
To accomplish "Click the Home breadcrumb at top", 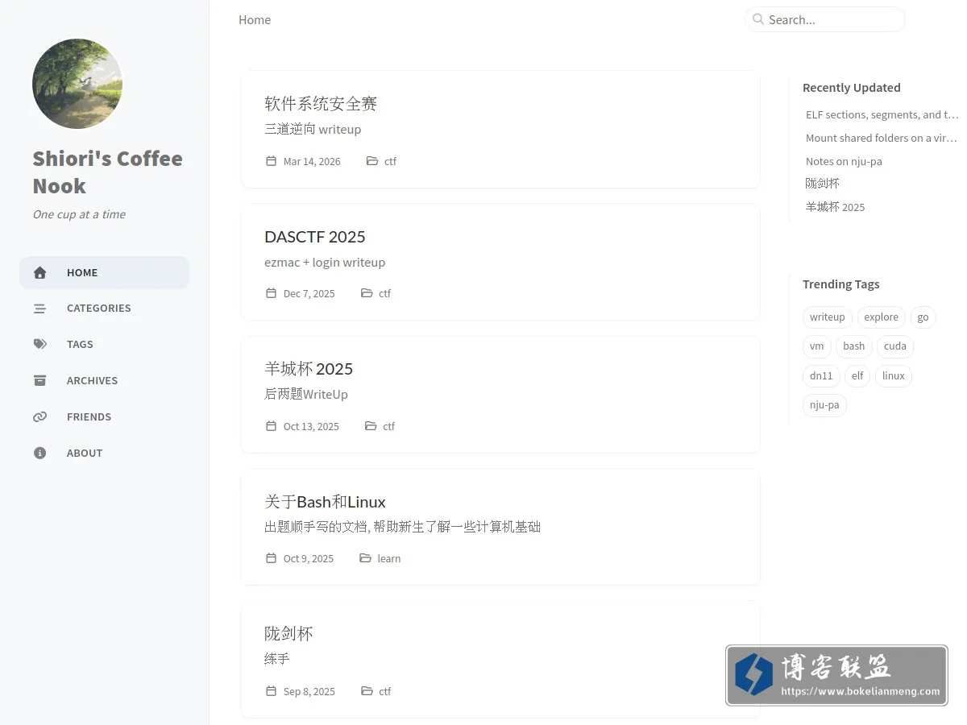I will coord(255,19).
